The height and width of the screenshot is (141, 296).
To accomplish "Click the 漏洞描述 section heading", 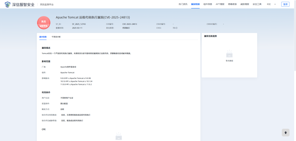I will [46, 48].
